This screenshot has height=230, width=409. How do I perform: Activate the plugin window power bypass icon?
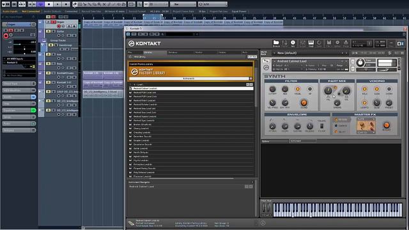pyautogui.click(x=128, y=34)
